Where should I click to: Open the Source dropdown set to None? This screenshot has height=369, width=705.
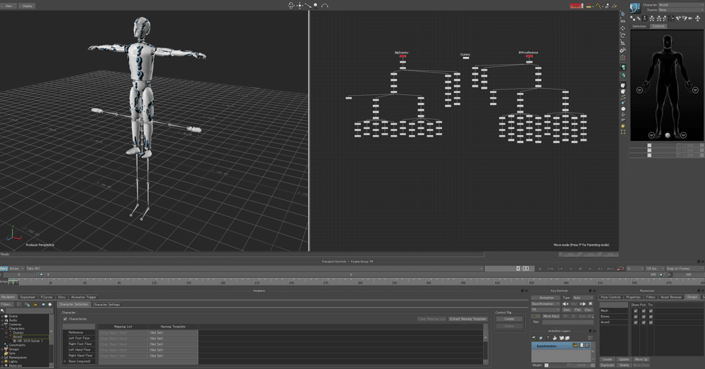681,10
